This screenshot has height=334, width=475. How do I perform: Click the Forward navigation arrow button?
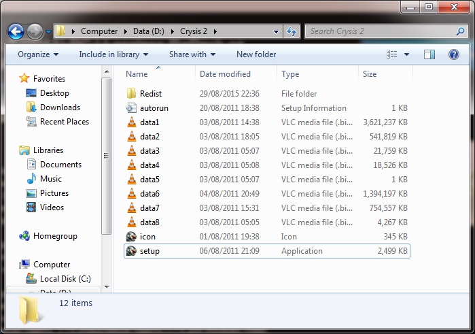point(35,31)
